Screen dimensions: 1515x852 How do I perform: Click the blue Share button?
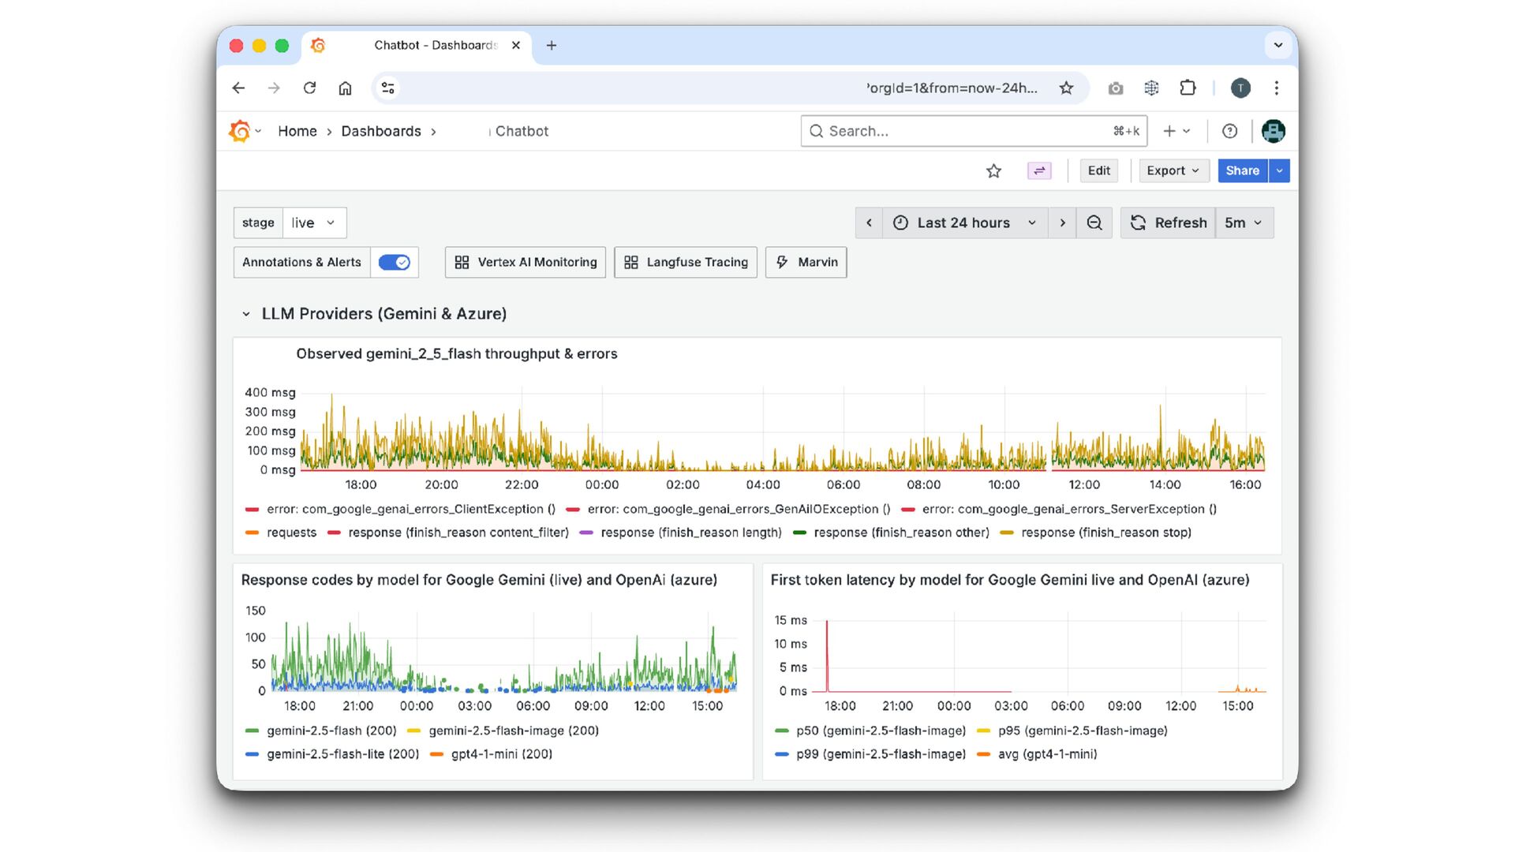click(1242, 170)
